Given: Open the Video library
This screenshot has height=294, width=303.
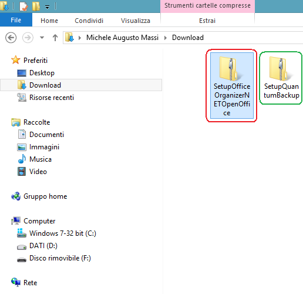Looking at the screenshot, I should 38,172.
